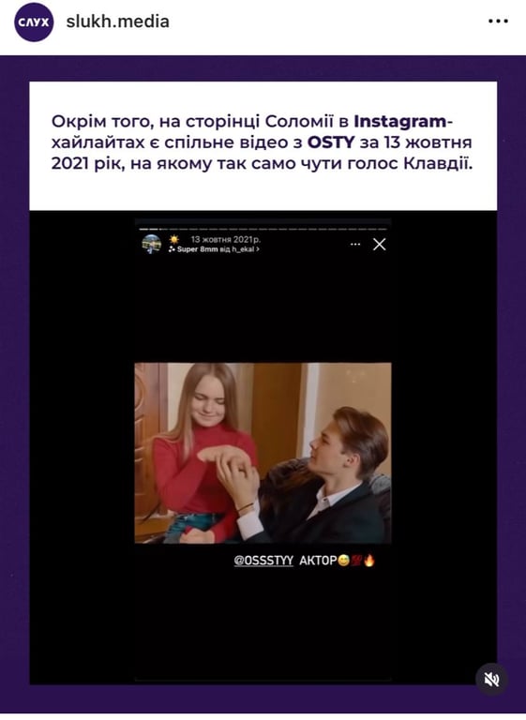Tap the story author's small avatar
This screenshot has width=526, height=720.
pos(151,244)
